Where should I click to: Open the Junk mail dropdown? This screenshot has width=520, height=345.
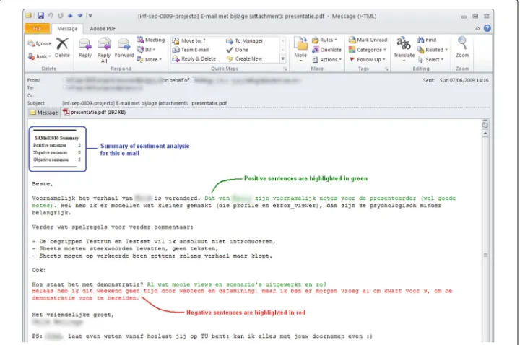coord(40,56)
